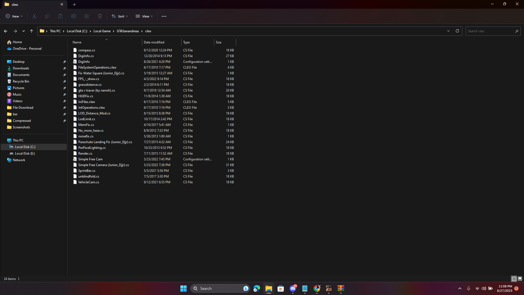Open Home in navigation pane
The width and height of the screenshot is (524, 295).
coord(17,42)
